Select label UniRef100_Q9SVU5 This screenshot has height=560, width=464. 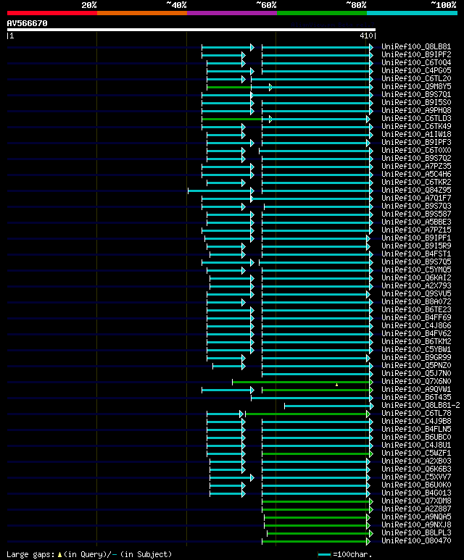coord(416,293)
